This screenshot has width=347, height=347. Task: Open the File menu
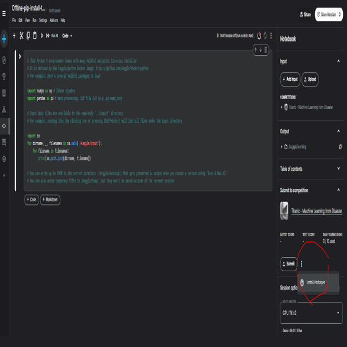[14, 20]
